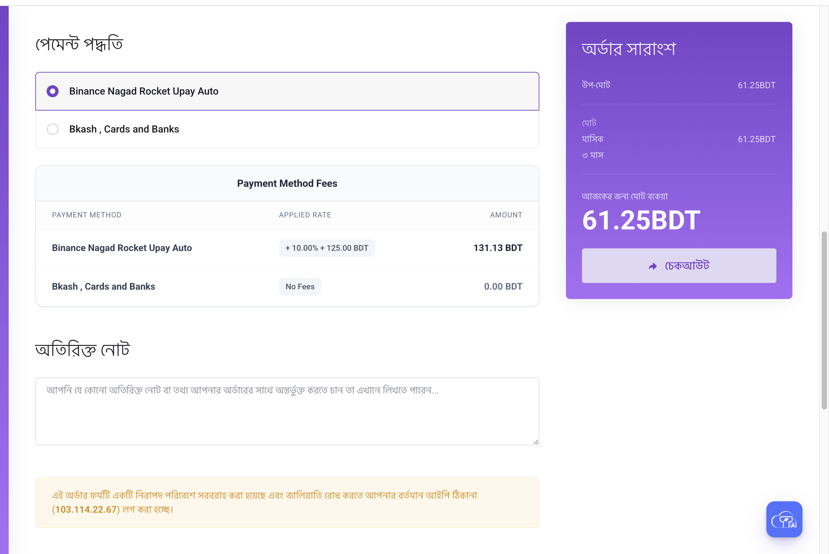Click the IP address 103.114.22.67 in the warning note
The height and width of the screenshot is (554, 829).
86,509
